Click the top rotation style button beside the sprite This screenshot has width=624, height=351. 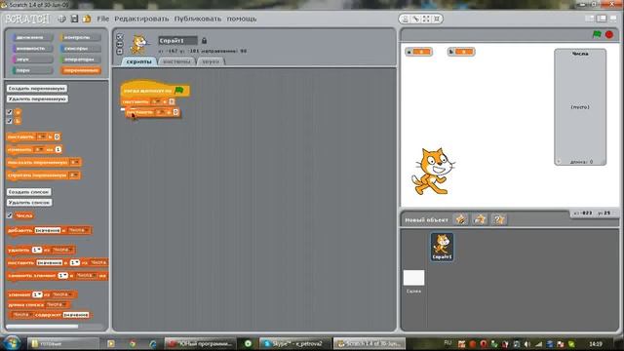click(120, 37)
